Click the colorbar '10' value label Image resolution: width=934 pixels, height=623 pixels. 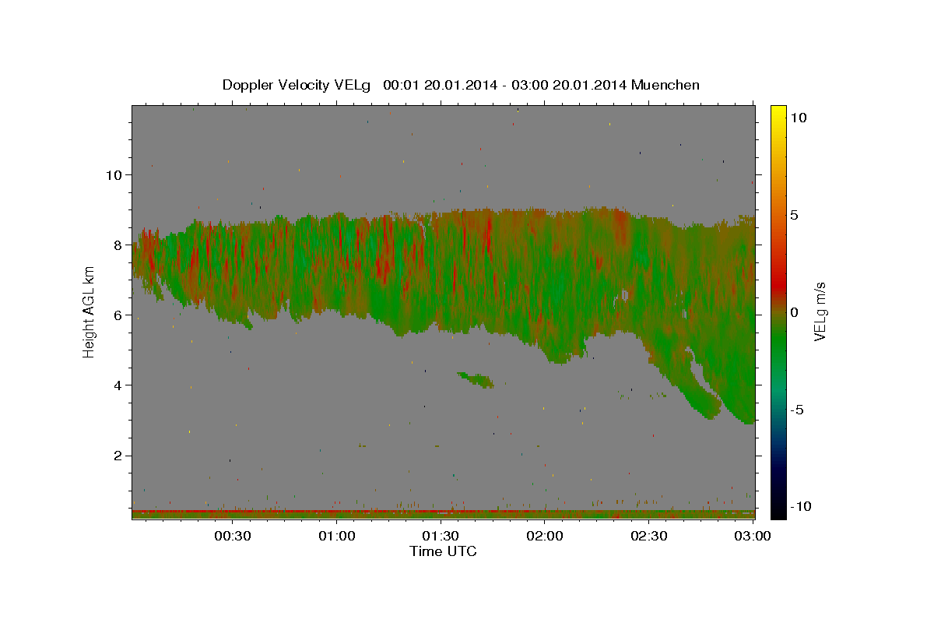pos(798,117)
